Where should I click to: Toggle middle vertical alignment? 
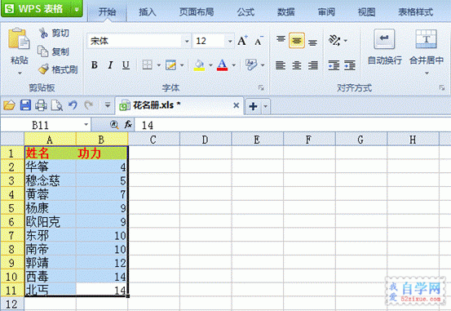point(297,41)
